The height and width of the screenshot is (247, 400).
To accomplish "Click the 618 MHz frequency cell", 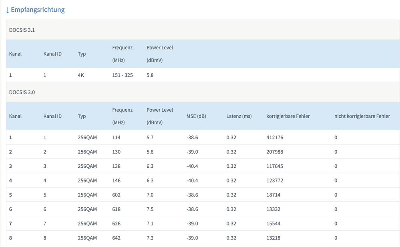I will 117,209.
